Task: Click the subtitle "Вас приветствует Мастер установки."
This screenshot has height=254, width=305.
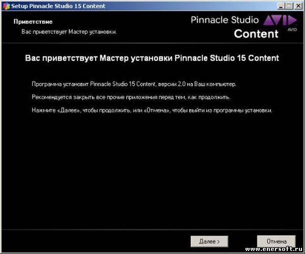Action: tap(69, 32)
